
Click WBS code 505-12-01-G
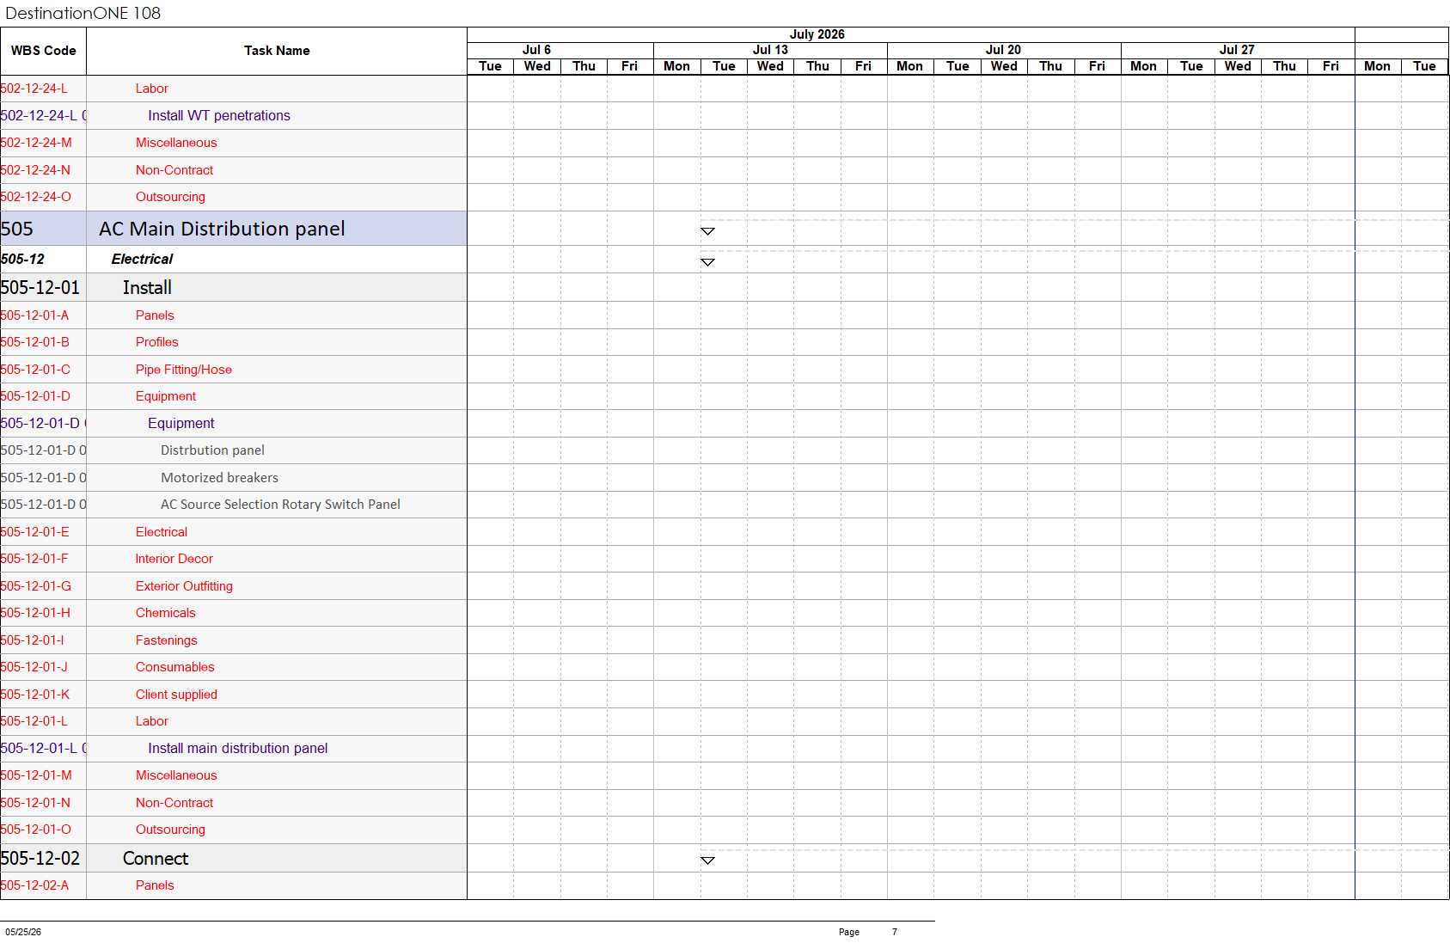pyautogui.click(x=36, y=586)
